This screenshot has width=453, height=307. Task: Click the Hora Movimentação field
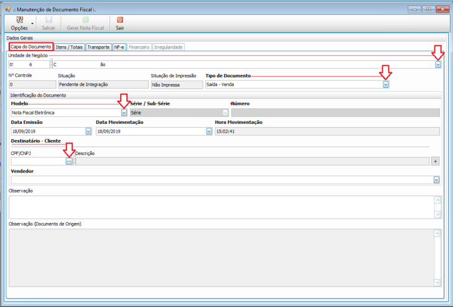(327, 131)
